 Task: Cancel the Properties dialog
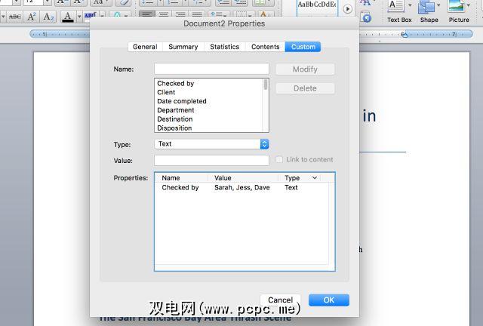pyautogui.click(x=280, y=300)
